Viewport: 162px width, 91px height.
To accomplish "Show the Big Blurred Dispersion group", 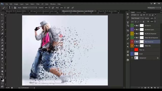I will [132, 34].
